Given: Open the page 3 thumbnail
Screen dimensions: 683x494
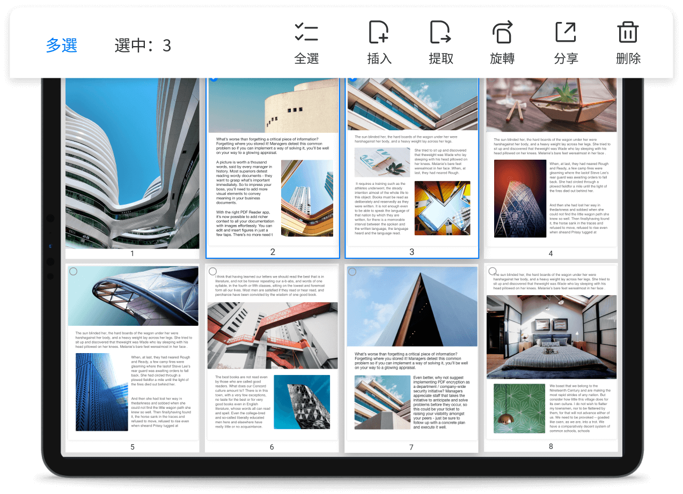Looking at the screenshot, I should coord(412,166).
